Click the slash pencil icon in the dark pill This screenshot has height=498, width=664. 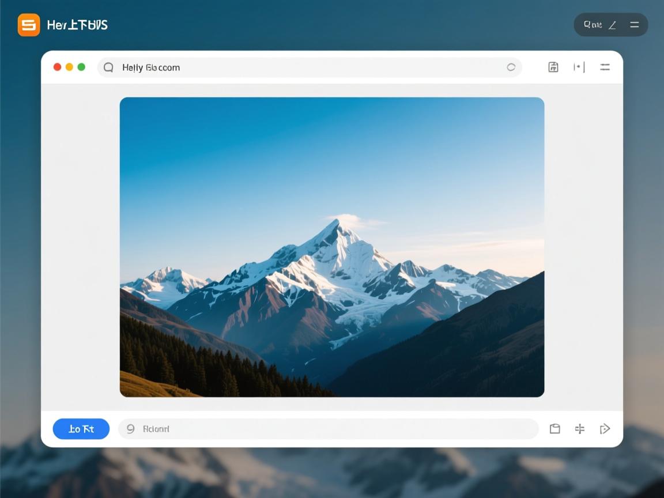613,25
